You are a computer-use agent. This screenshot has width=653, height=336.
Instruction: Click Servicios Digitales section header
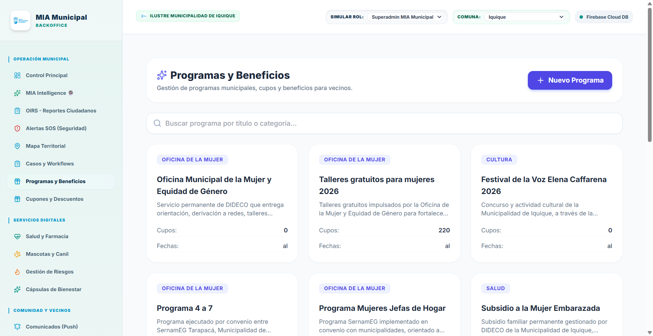click(39, 220)
